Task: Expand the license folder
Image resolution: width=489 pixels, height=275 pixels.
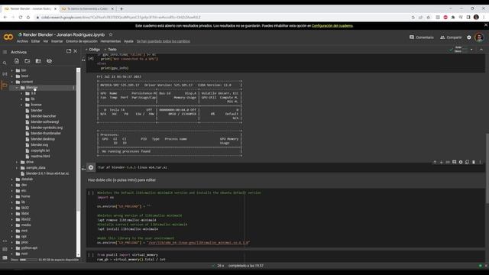Action: pyautogui.click(x=21, y=105)
